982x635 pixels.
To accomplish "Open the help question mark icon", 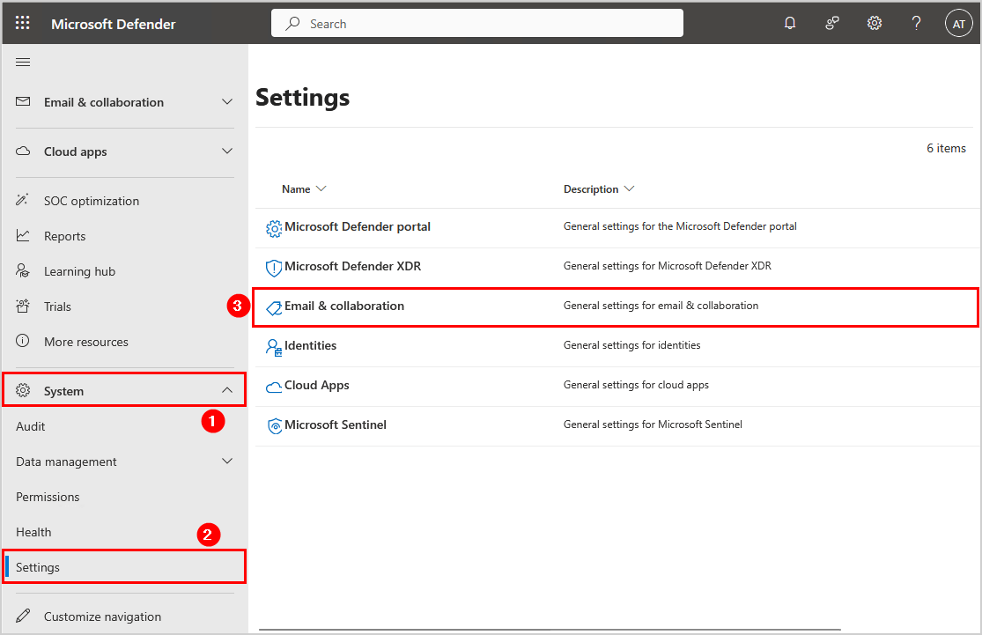I will pos(916,24).
